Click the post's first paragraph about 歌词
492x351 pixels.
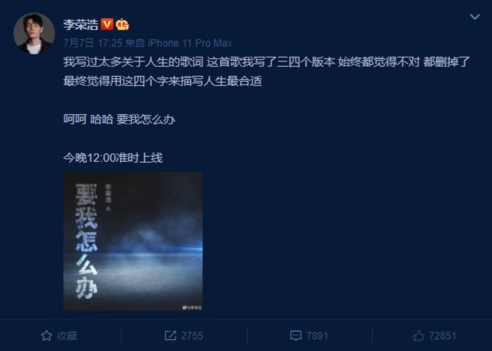(x=266, y=71)
